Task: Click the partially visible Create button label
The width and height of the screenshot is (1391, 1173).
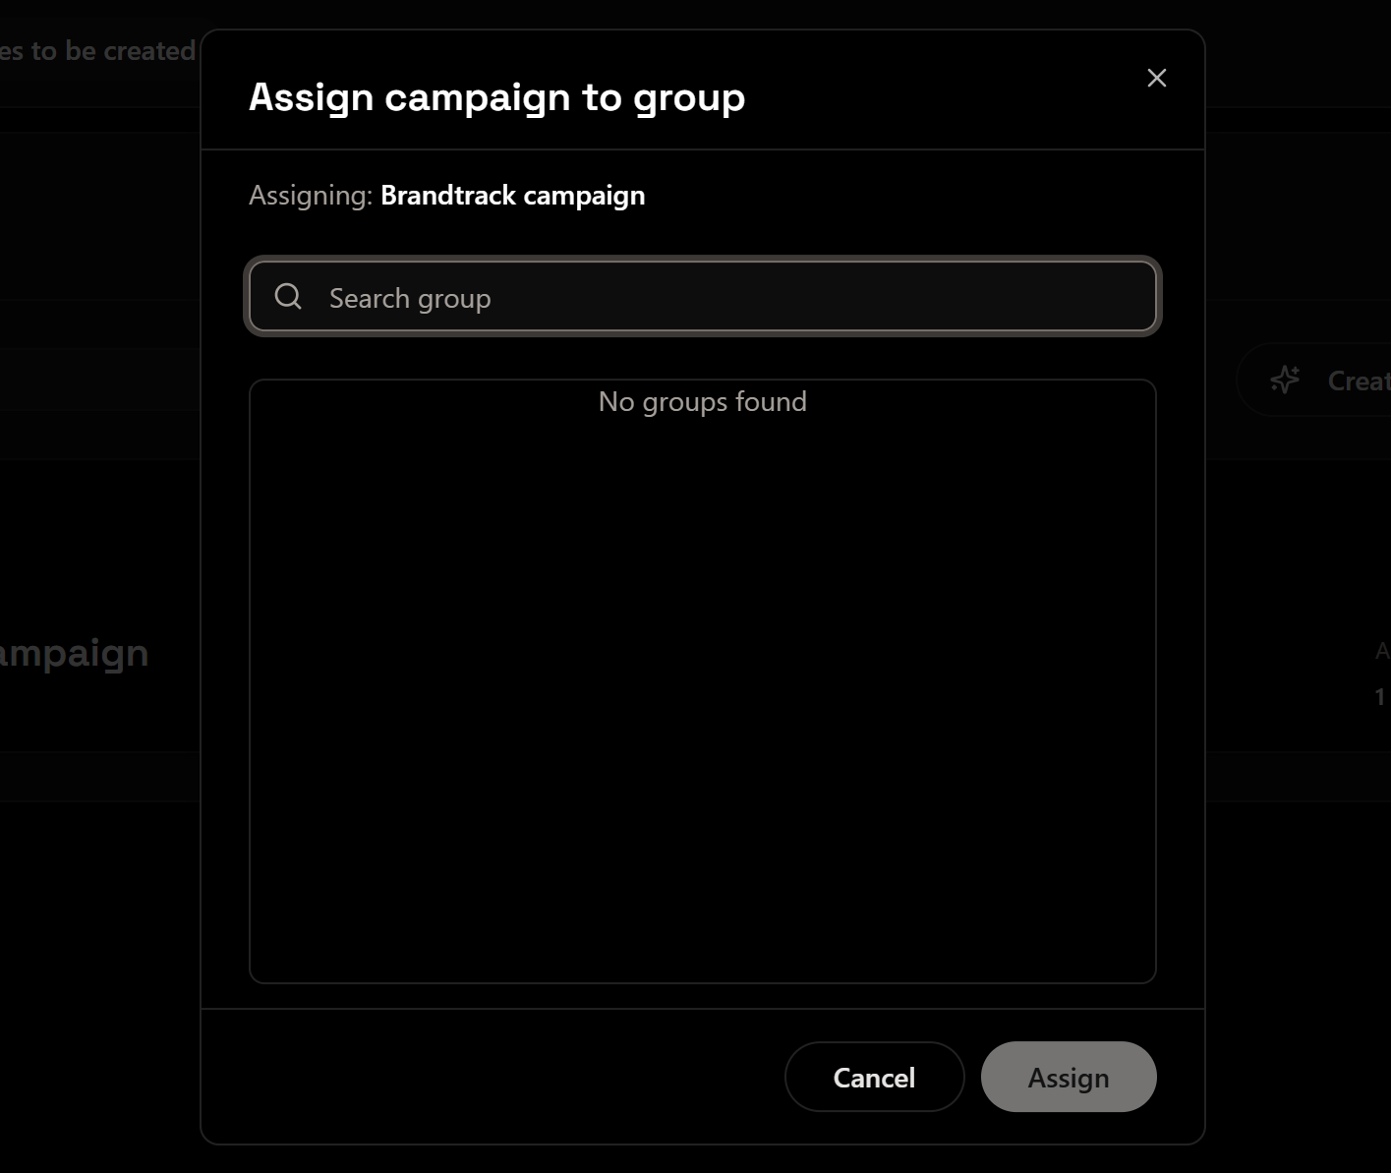Action: pos(1359,381)
